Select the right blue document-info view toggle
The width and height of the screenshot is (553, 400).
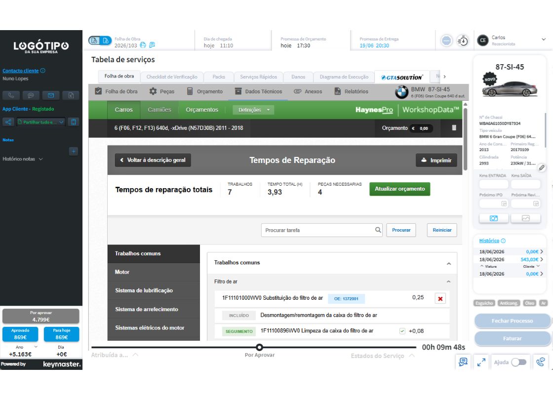(106, 40)
